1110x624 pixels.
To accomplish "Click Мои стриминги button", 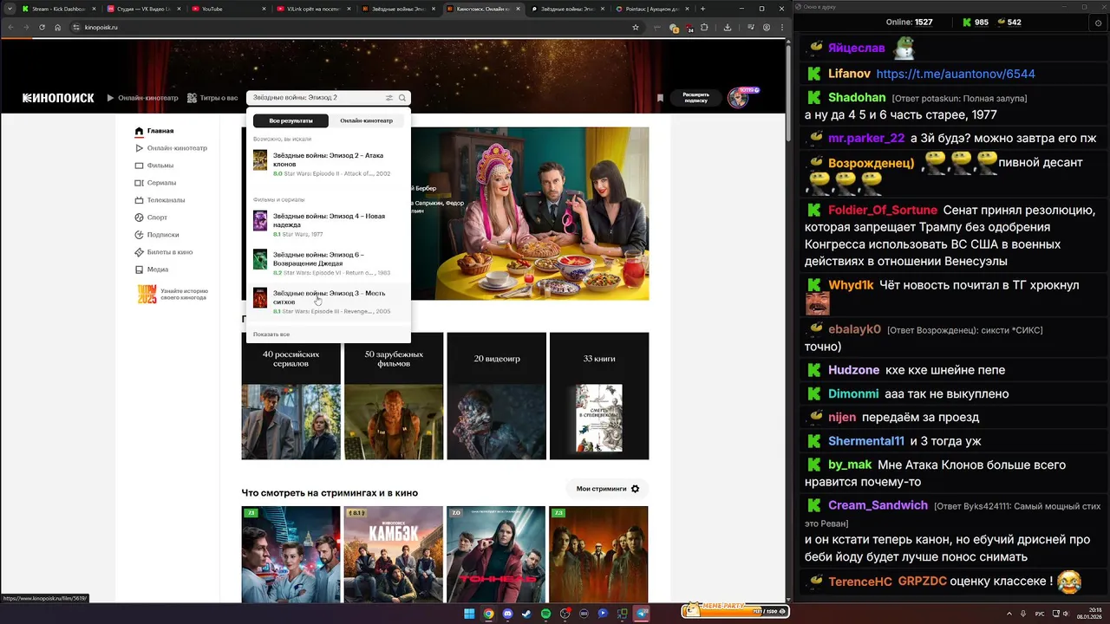I will [x=607, y=489].
